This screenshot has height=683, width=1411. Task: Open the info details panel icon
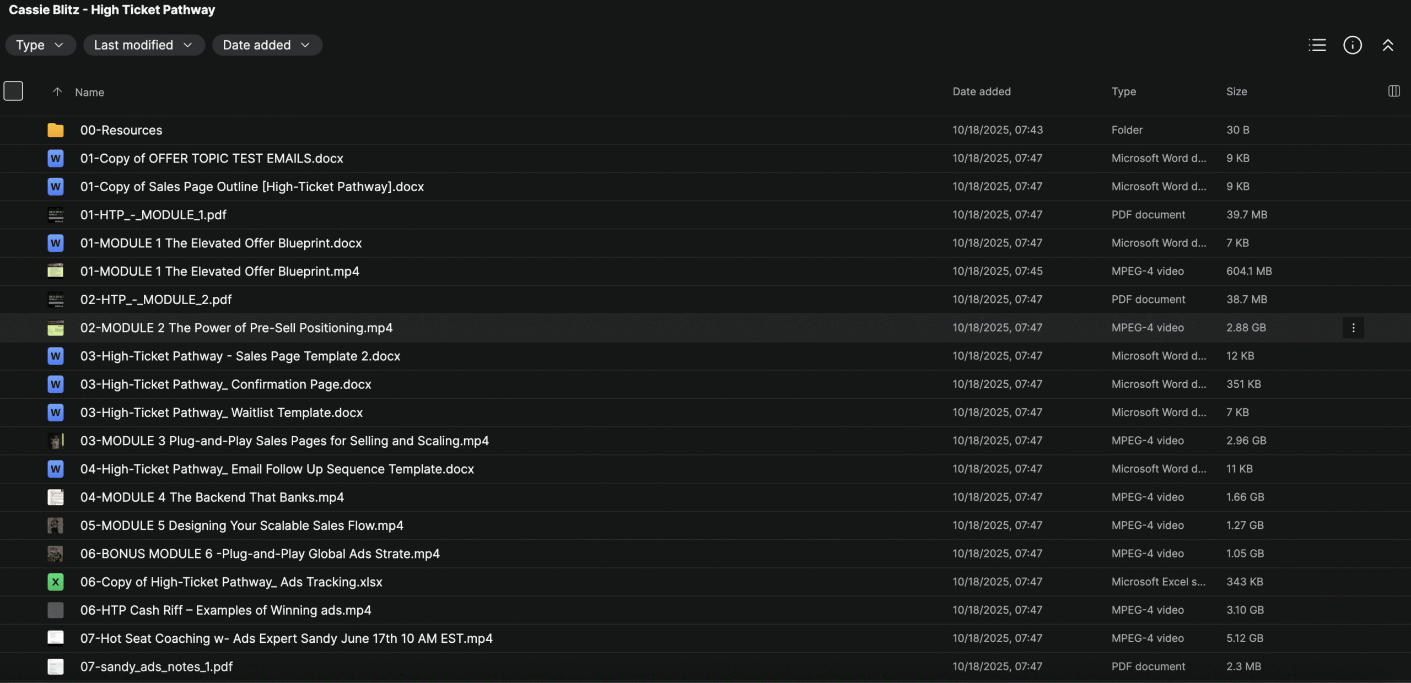pos(1352,45)
